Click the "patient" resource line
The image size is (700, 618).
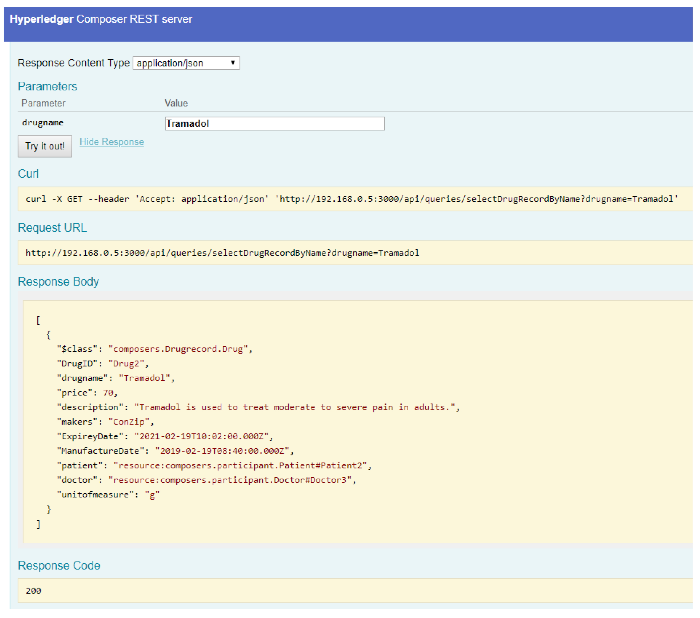pos(214,466)
